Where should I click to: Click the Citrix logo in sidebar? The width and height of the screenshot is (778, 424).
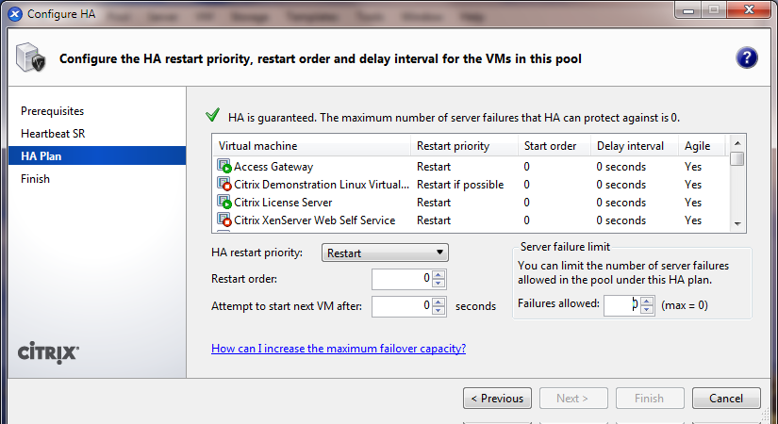pyautogui.click(x=48, y=352)
